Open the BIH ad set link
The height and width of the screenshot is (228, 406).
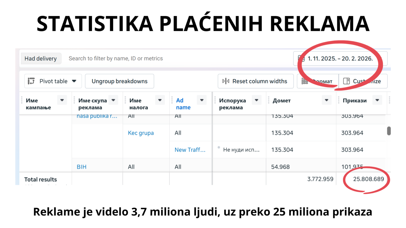point(81,167)
